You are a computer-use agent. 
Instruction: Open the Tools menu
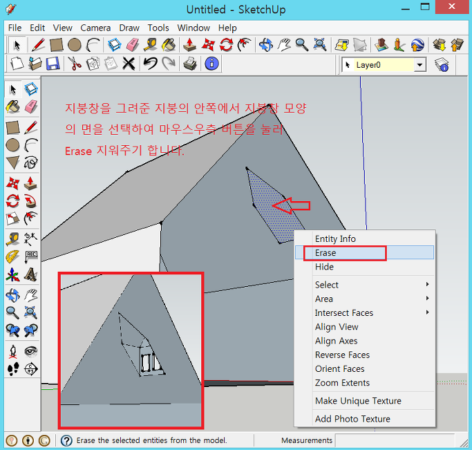(x=158, y=28)
